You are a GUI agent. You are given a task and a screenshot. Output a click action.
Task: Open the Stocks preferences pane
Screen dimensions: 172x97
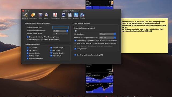click(83, 16)
